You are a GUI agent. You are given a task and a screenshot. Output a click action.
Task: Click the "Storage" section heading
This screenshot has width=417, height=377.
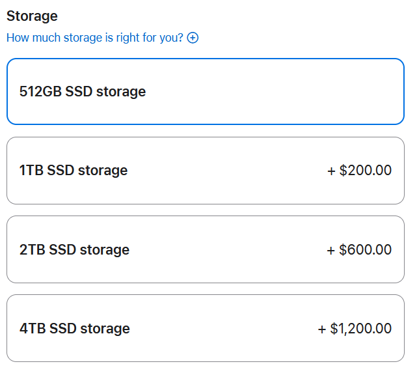(x=32, y=16)
